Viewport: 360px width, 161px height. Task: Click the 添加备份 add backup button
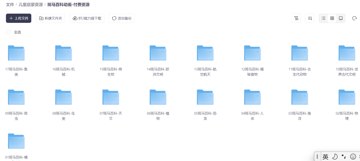[122, 18]
